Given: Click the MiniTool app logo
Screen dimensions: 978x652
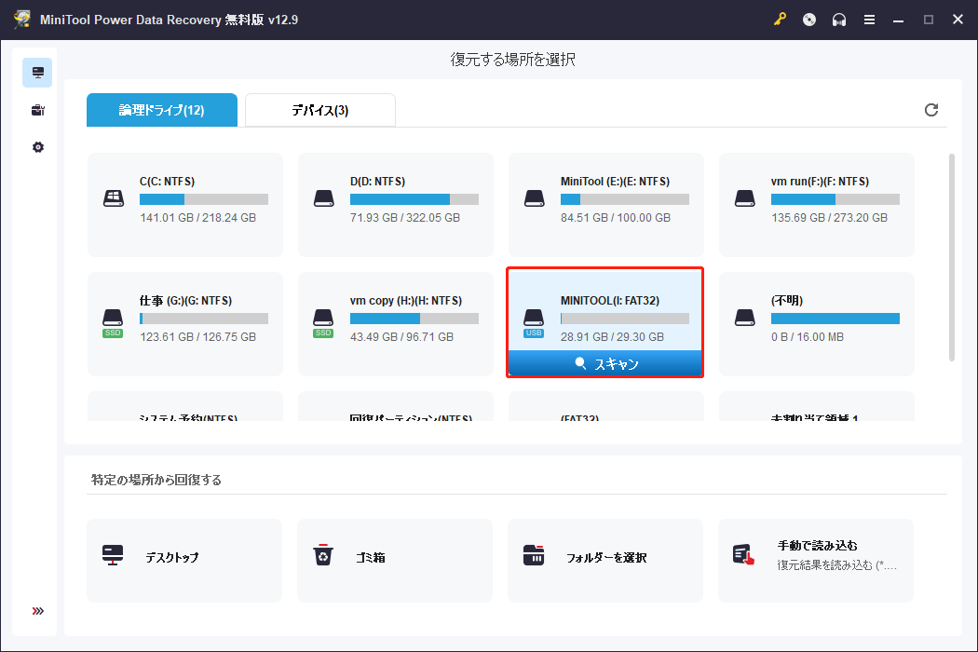Looking at the screenshot, I should click(x=21, y=20).
